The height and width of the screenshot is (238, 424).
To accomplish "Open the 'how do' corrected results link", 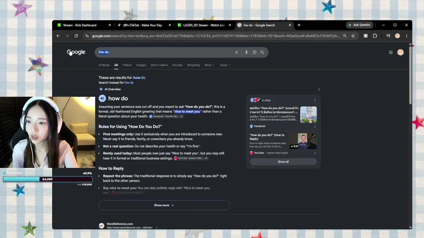I will tap(139, 78).
